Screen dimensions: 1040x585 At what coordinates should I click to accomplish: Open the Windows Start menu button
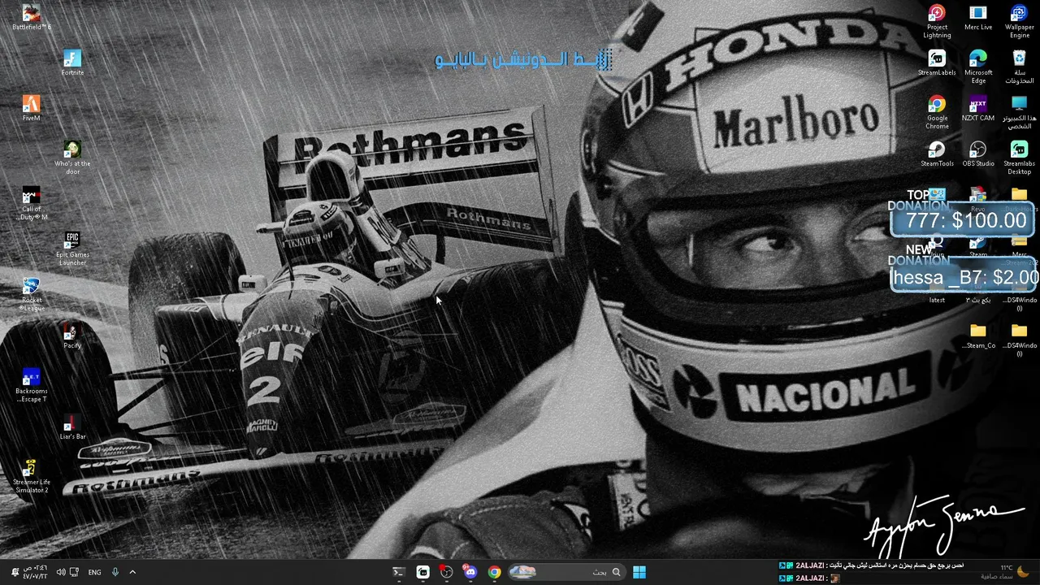[639, 572]
